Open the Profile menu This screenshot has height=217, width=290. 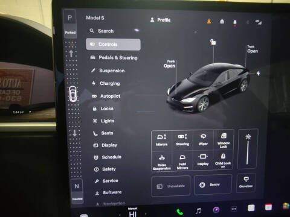tap(161, 20)
